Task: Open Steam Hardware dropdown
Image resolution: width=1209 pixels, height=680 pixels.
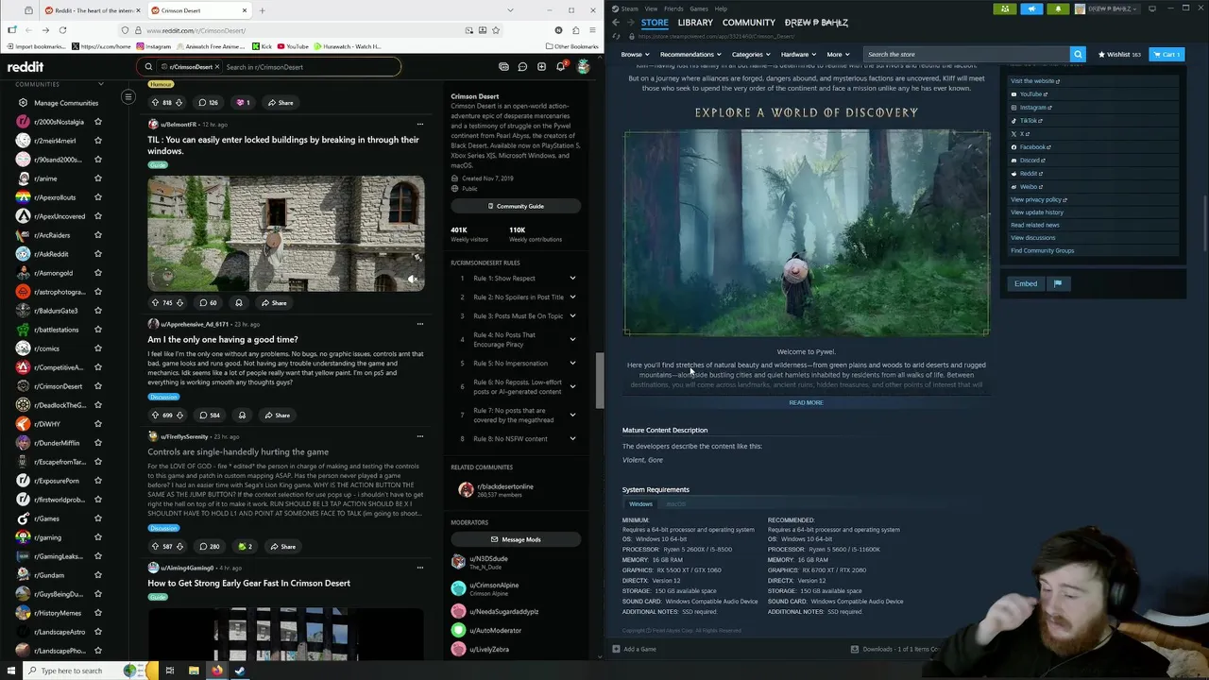Action: click(x=798, y=55)
